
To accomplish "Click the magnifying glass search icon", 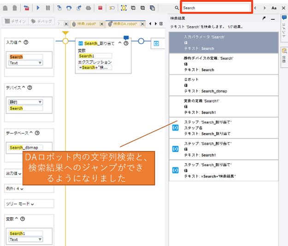I will click(x=176, y=8).
